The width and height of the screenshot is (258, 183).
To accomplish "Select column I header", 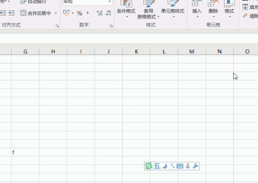I will click(81, 51).
